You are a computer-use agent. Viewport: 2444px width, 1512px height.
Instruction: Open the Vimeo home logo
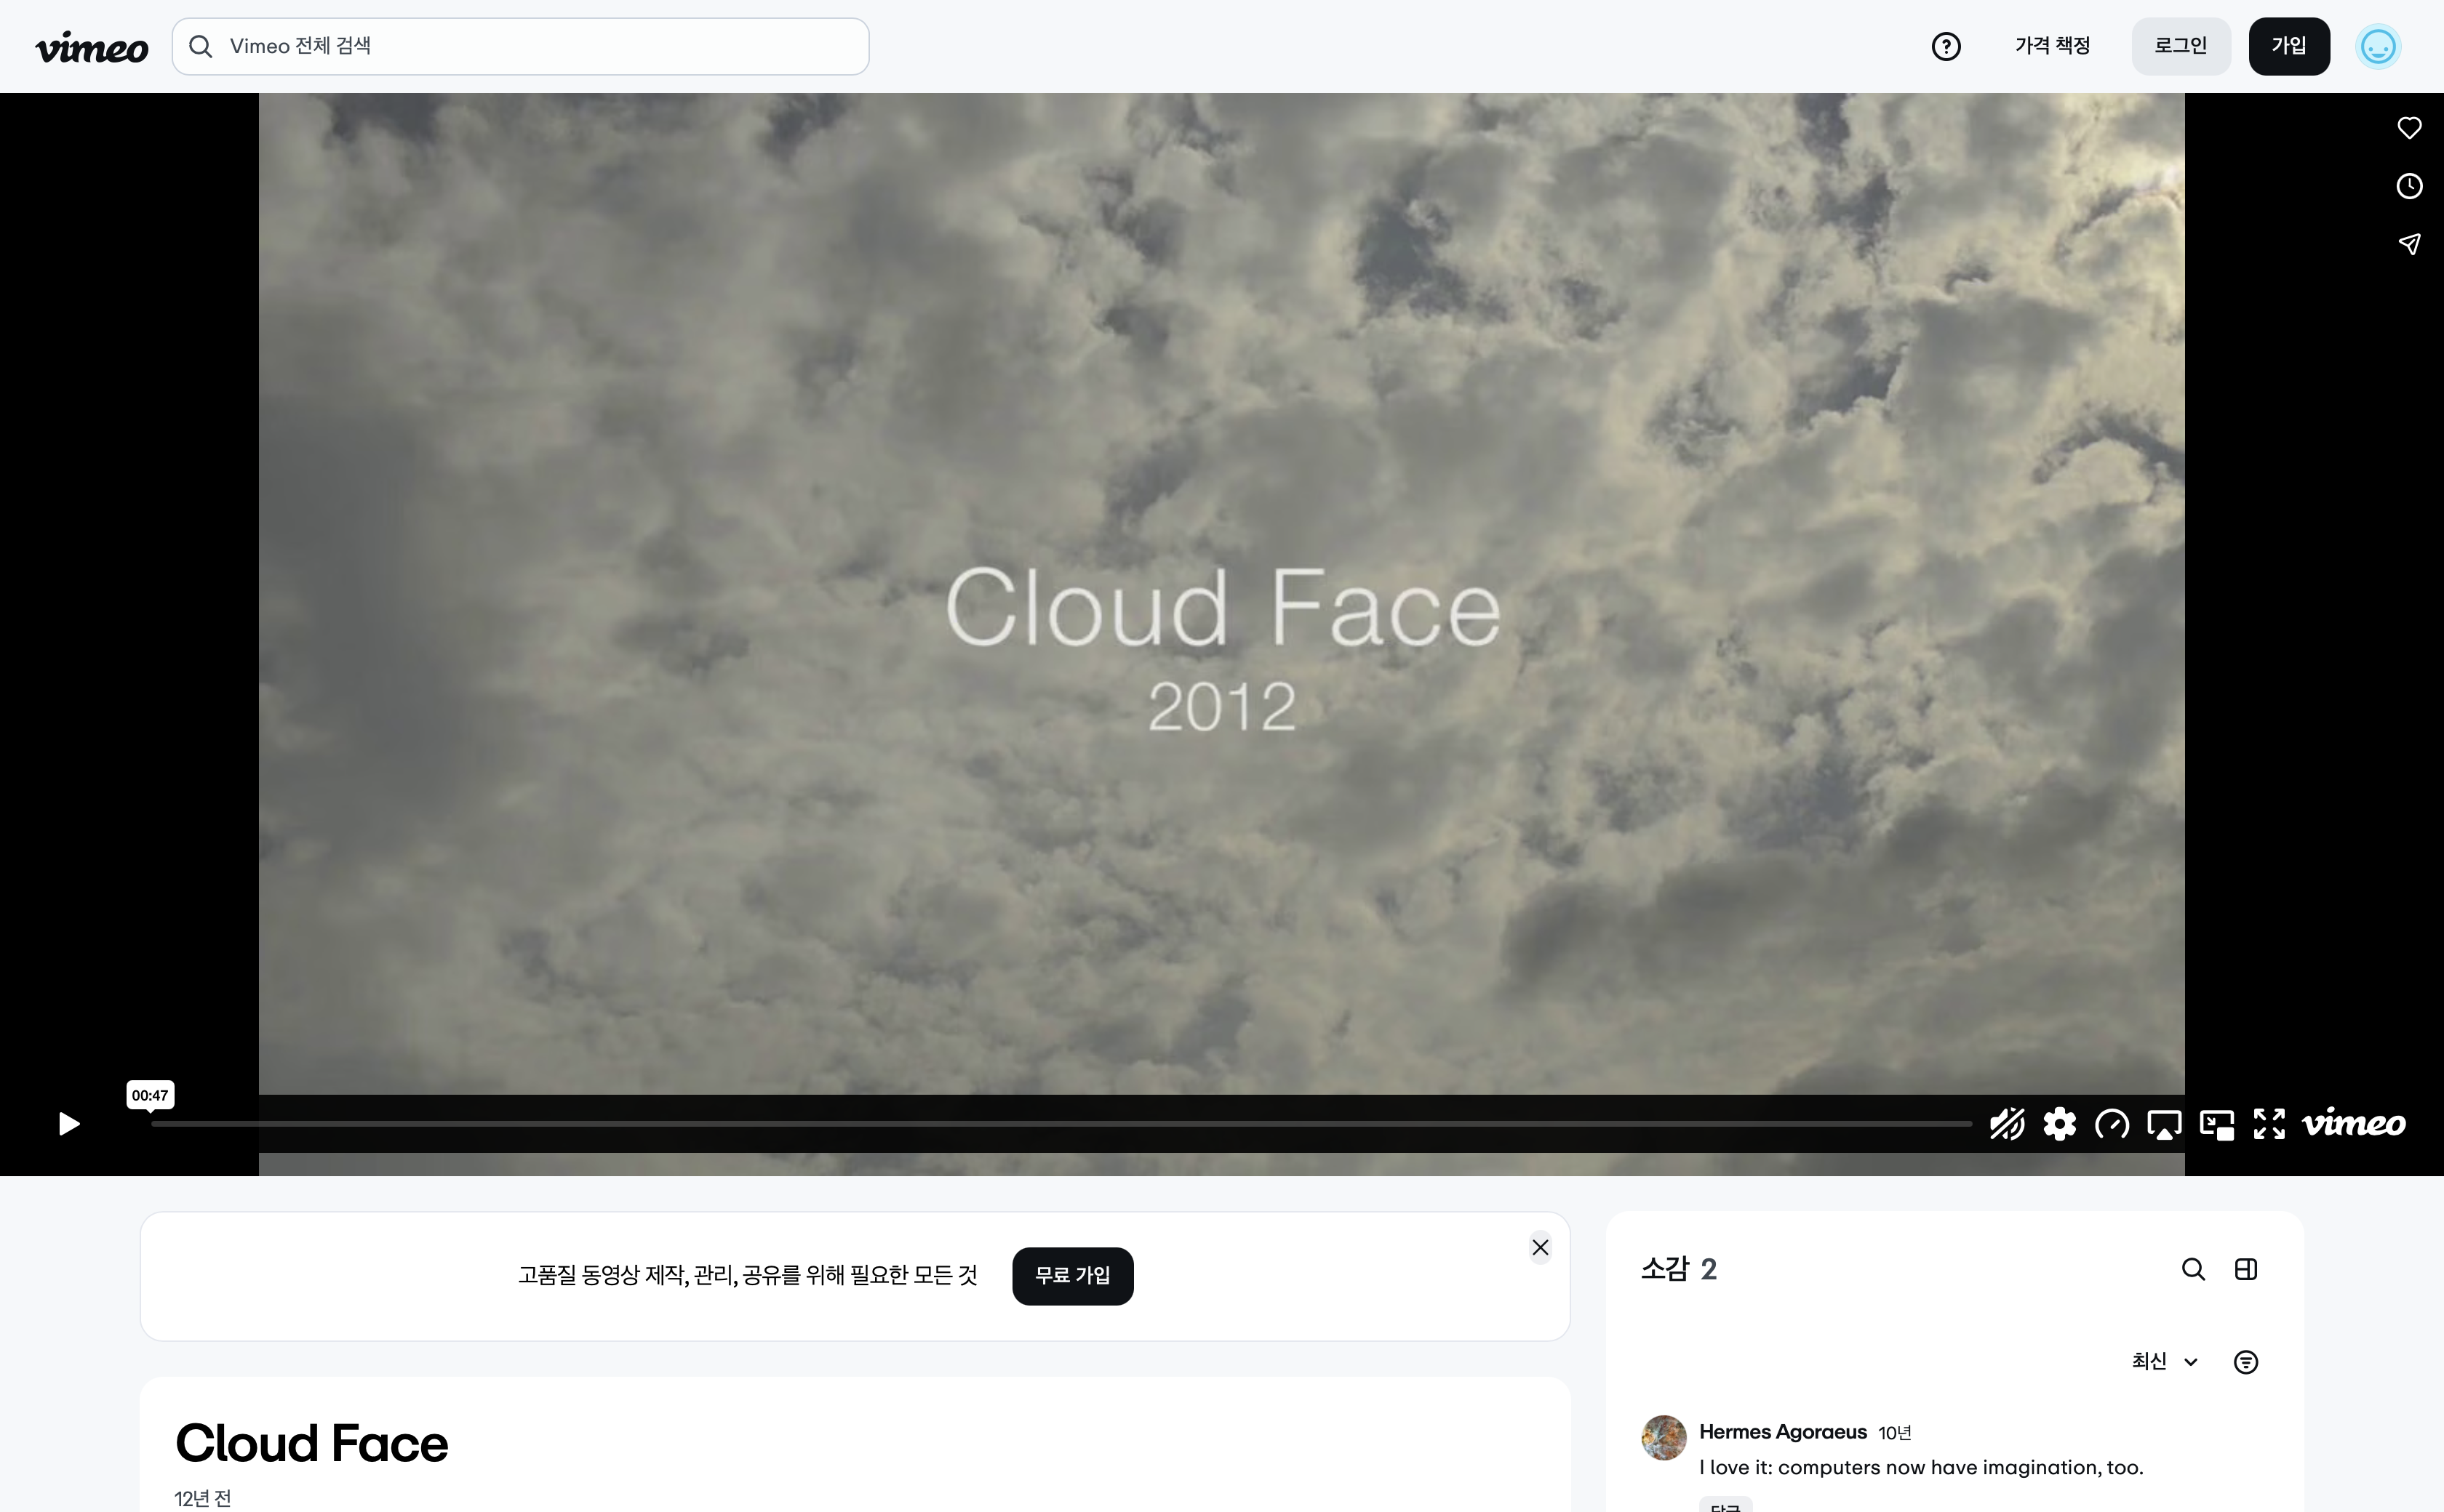click(x=92, y=47)
